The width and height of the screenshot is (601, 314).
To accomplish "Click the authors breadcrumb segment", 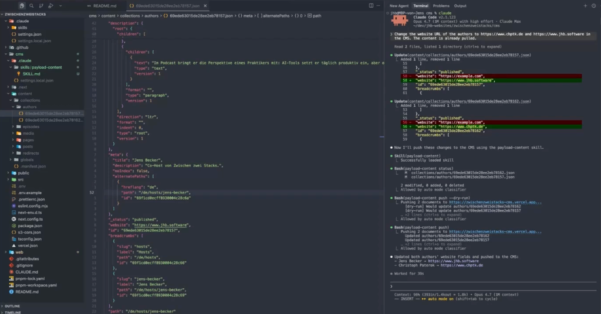I will coord(151,16).
